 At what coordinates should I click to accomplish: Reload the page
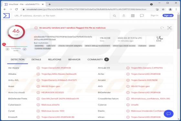coord(16,9)
